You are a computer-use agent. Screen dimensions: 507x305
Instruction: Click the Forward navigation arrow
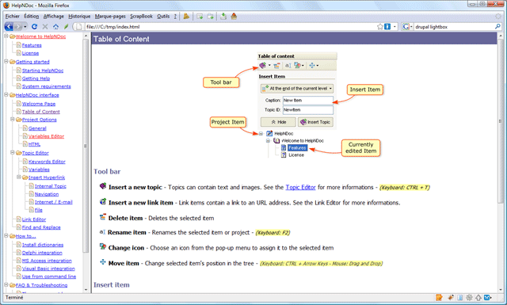pyautogui.click(x=17, y=26)
